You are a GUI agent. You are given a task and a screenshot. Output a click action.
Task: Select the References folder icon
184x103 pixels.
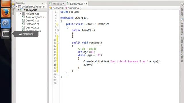[x=24, y=13]
